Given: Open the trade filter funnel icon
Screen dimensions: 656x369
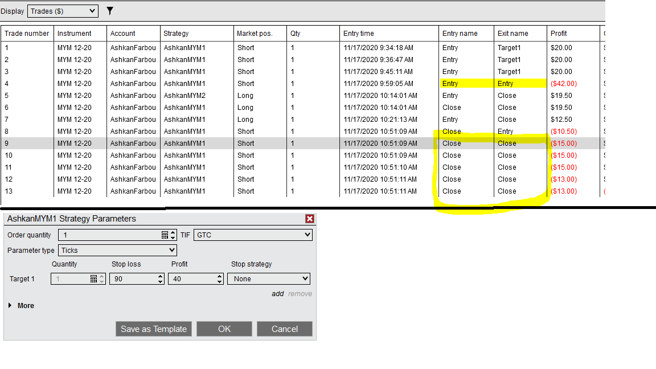Looking at the screenshot, I should click(109, 10).
